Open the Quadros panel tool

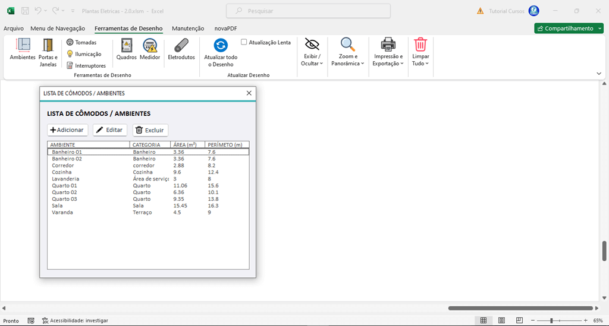pos(126,49)
